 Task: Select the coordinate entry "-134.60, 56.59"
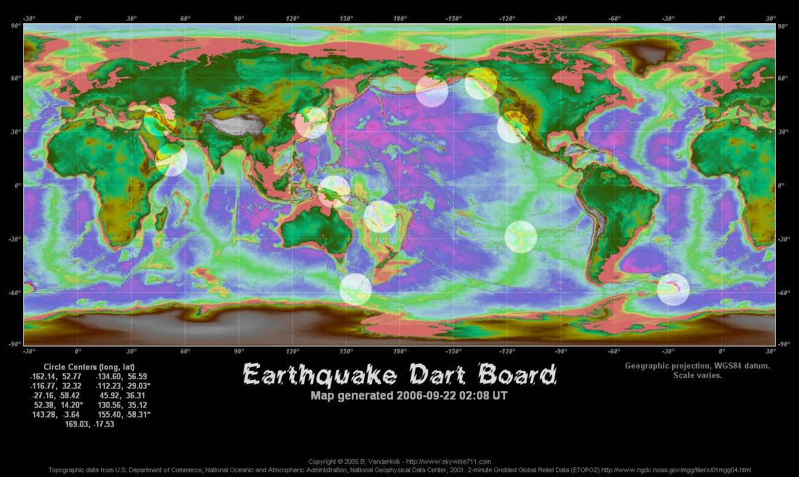122,377
